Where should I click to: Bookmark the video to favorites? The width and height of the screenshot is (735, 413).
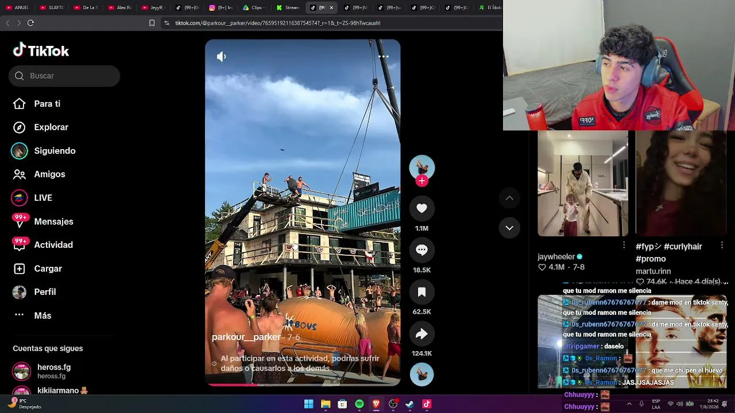click(x=421, y=292)
